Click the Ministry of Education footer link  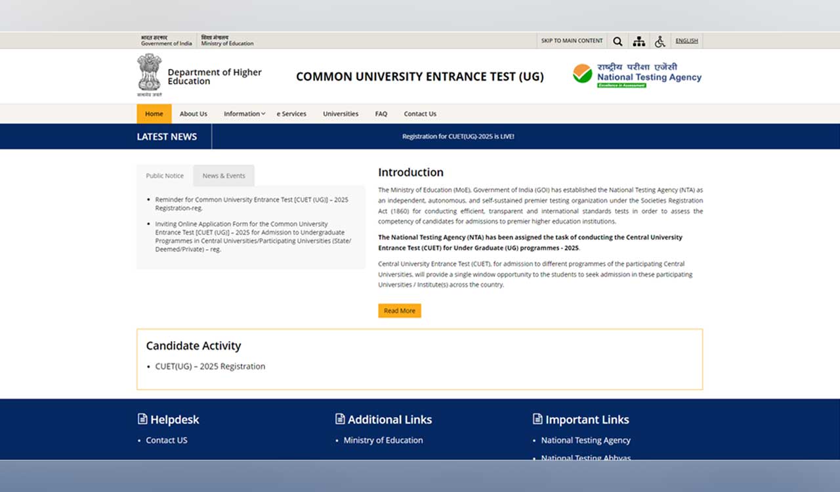point(383,440)
